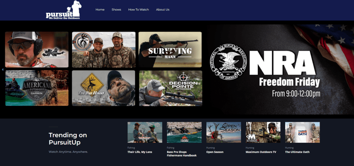Open the Shows menu item
This screenshot has width=354, height=166.
[116, 10]
